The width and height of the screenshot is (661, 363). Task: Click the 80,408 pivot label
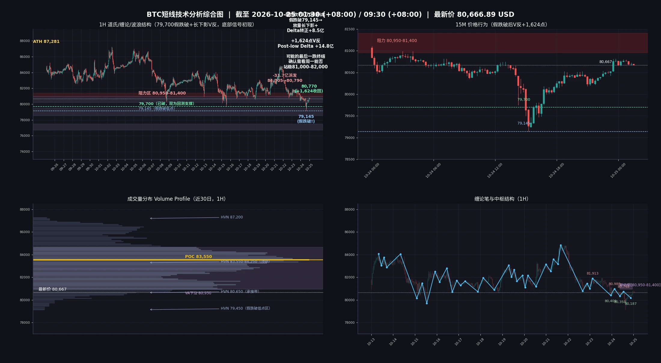[x=611, y=301]
